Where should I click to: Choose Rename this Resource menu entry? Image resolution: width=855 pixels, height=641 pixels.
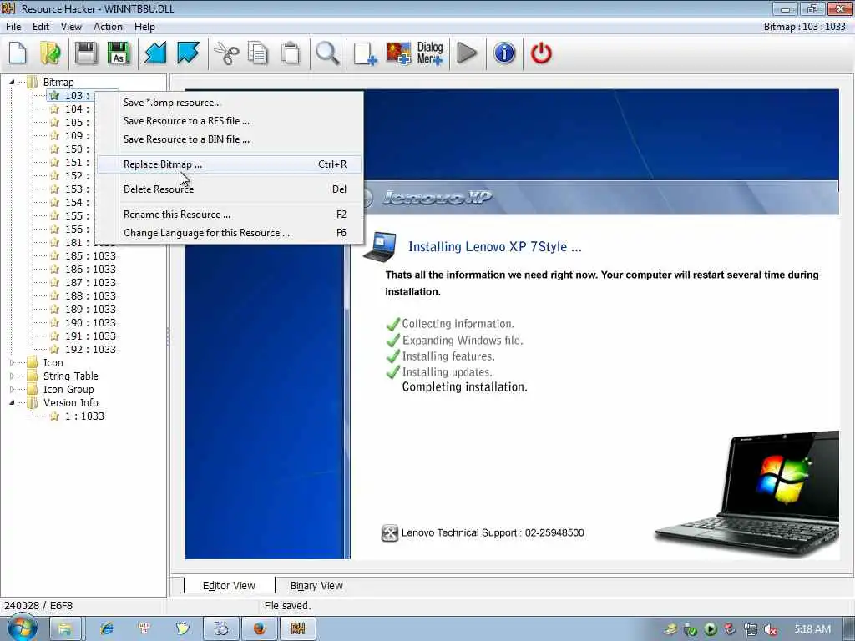[x=229, y=215]
